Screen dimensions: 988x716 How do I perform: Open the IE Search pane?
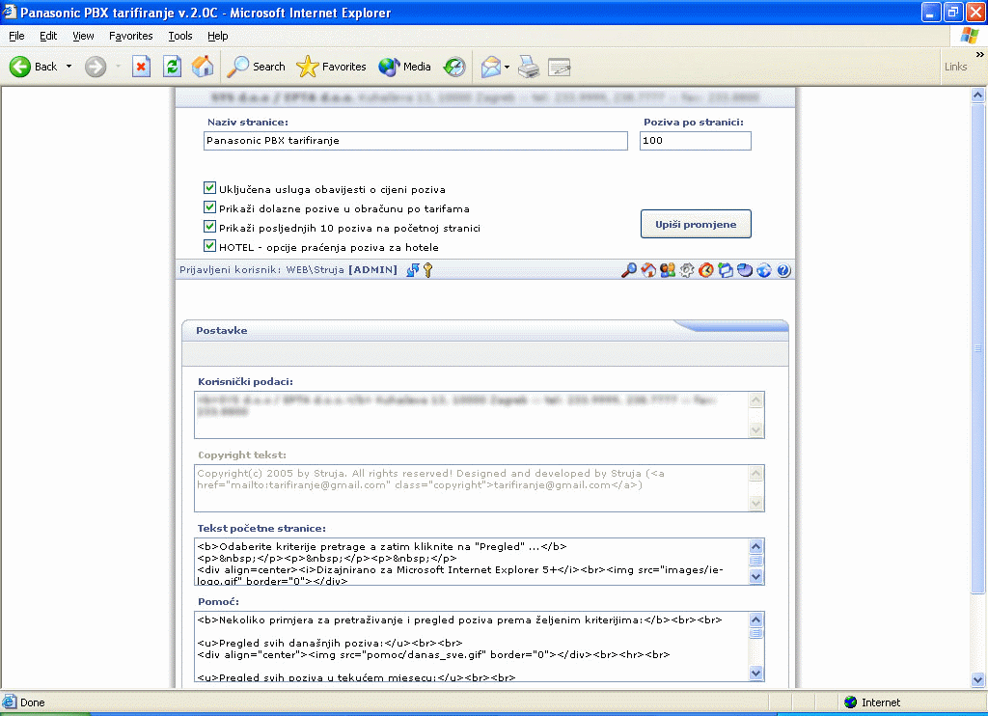[256, 67]
